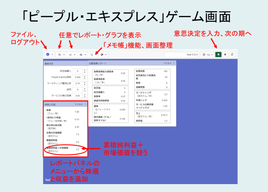Click the line graph icon in toolbar
This screenshot has width=268, height=192.
(70, 54)
